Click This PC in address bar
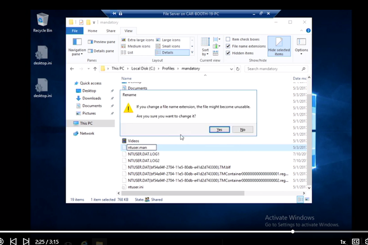The width and height of the screenshot is (368, 245). click(x=118, y=68)
